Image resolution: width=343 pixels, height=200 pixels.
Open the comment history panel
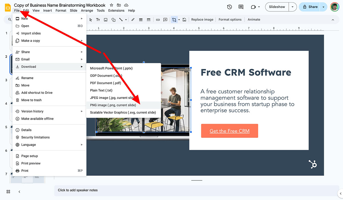241,7
